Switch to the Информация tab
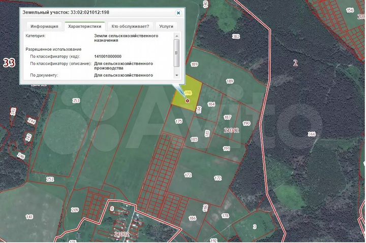 coord(44,26)
